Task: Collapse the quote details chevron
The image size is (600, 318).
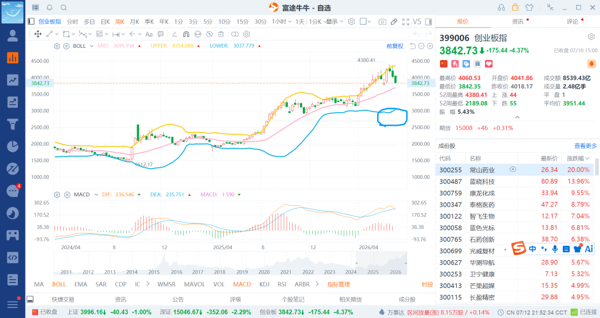Action: 517,117
